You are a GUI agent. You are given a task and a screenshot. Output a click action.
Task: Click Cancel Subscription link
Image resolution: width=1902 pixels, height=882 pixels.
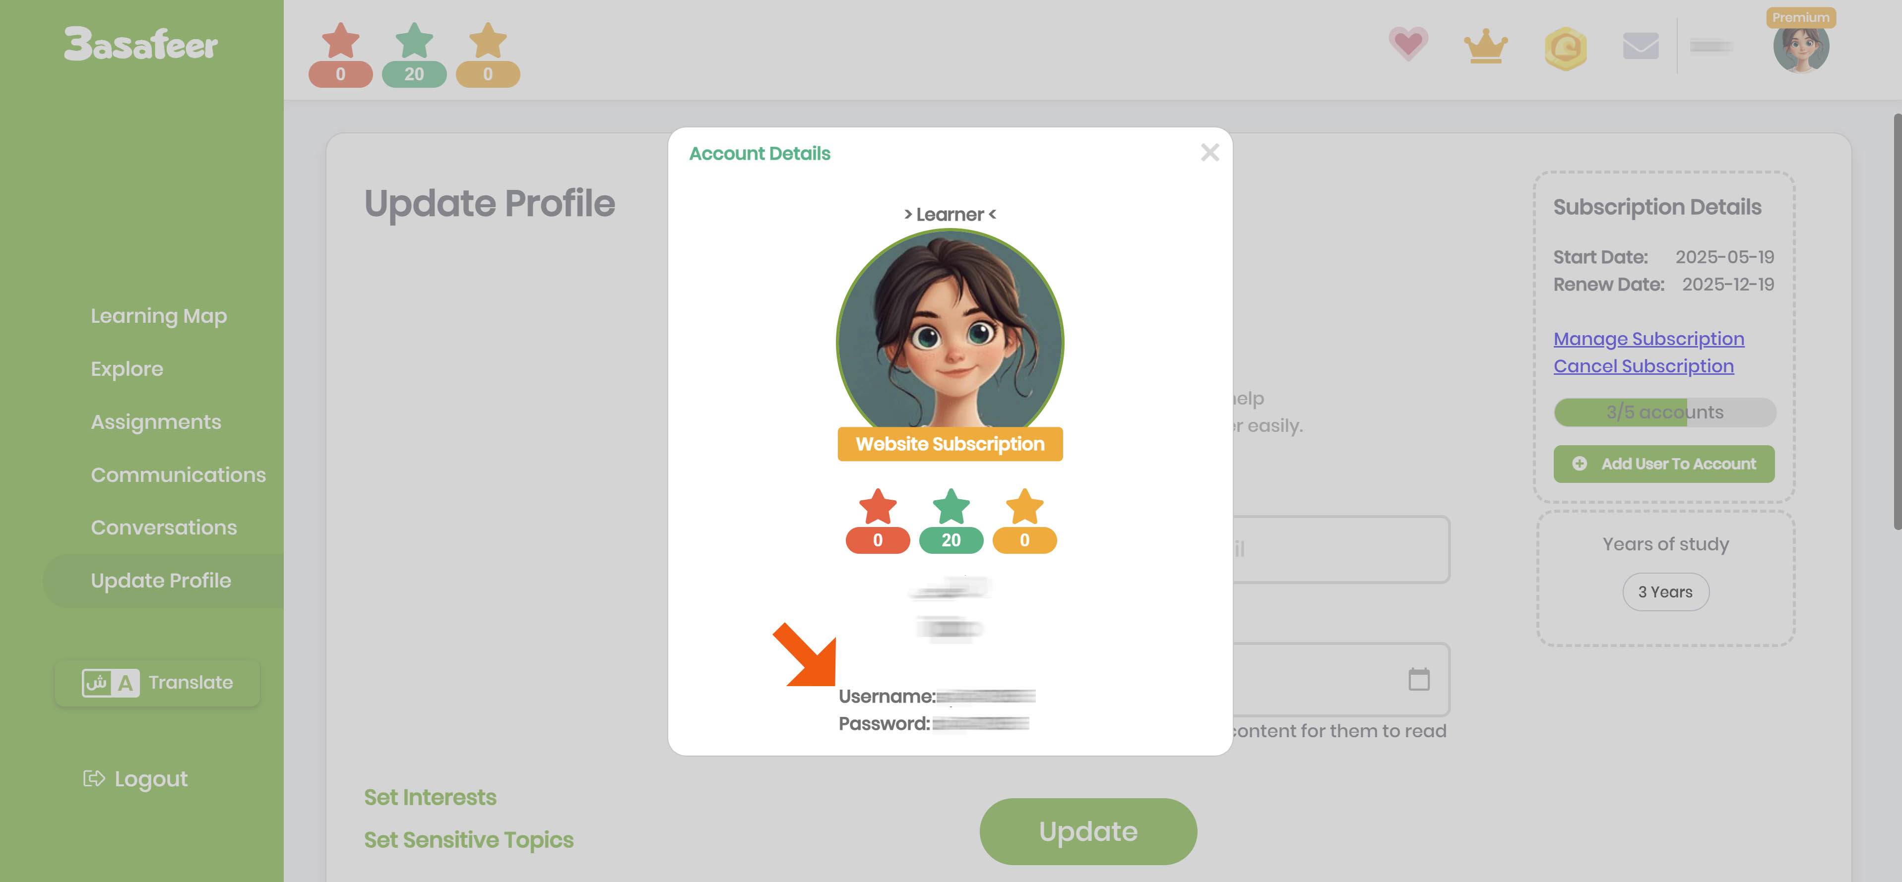pyautogui.click(x=1644, y=366)
